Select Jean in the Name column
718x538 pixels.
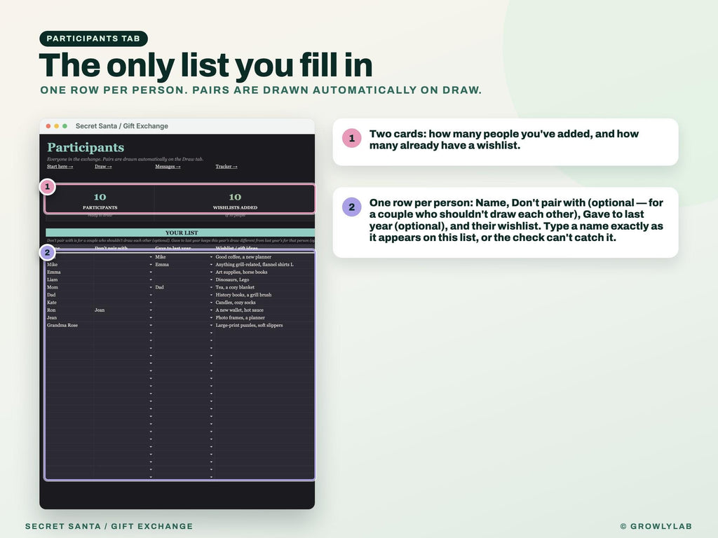tap(69, 317)
